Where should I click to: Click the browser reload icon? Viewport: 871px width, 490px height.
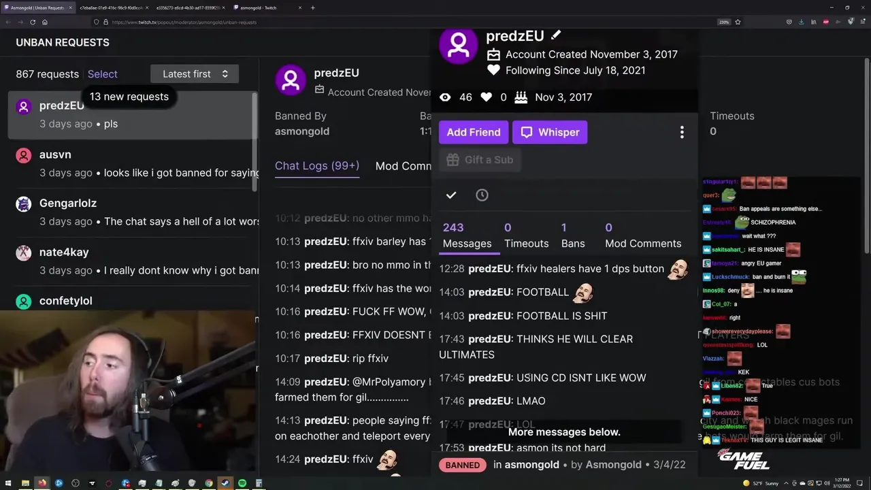(32, 22)
